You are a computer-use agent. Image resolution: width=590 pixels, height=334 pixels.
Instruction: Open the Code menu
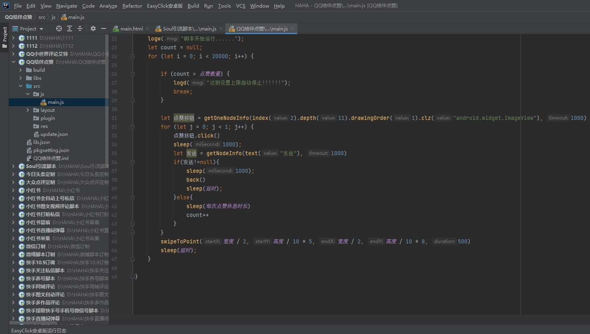(88, 6)
